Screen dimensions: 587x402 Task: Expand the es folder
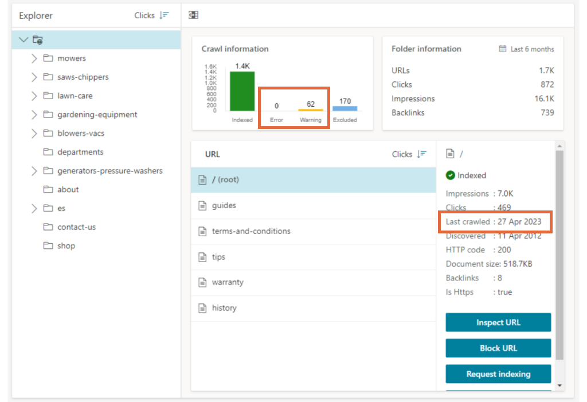point(34,208)
